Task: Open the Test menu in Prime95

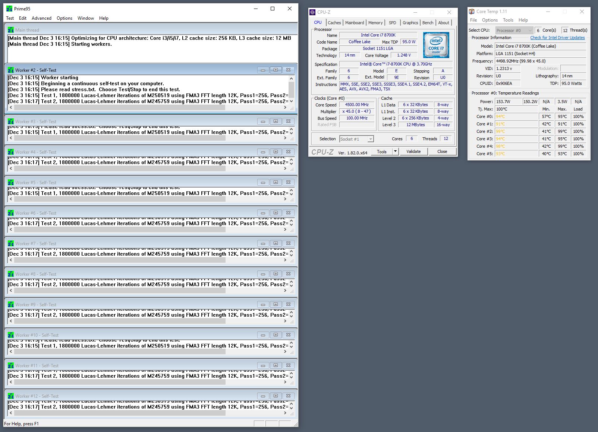Action: tap(10, 18)
